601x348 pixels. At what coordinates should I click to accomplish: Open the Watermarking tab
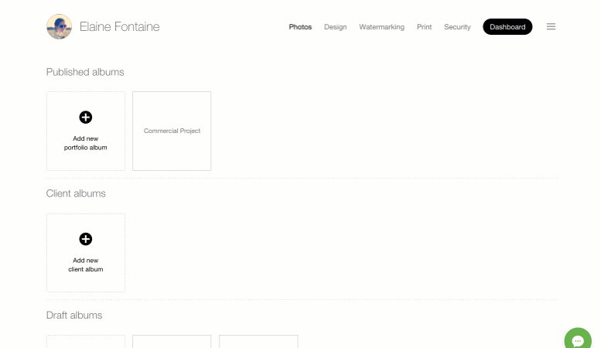point(382,27)
